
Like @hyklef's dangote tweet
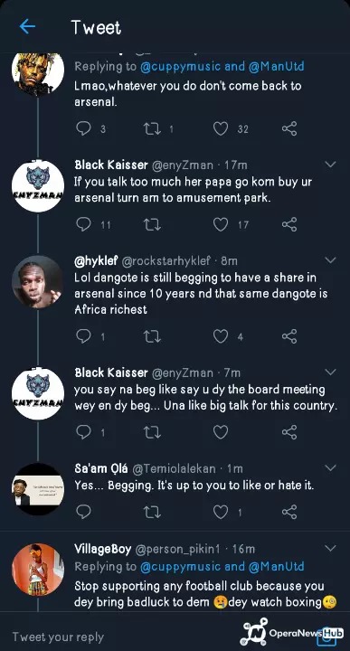click(x=221, y=336)
